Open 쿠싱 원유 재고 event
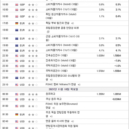The width and height of the screenshot is (129, 129). coord(54,99)
